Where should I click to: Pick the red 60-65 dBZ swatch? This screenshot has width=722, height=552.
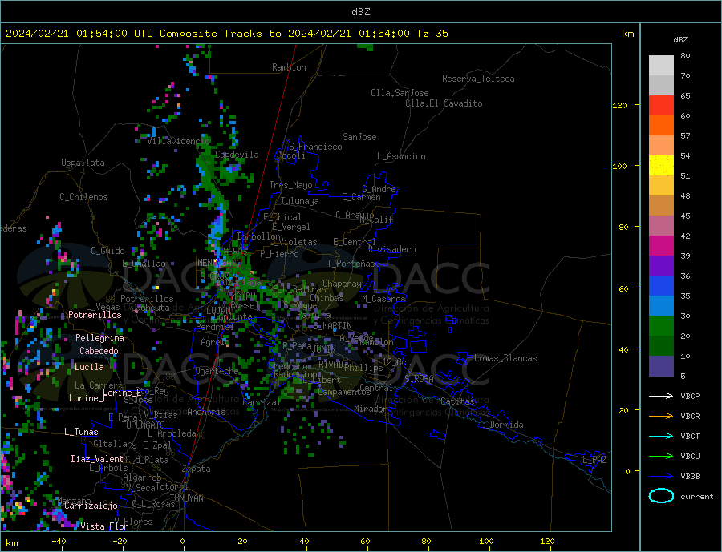pos(661,105)
